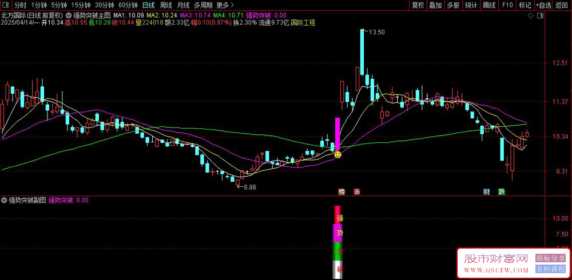
Task: Click the 复权 button
Action: 418,5
